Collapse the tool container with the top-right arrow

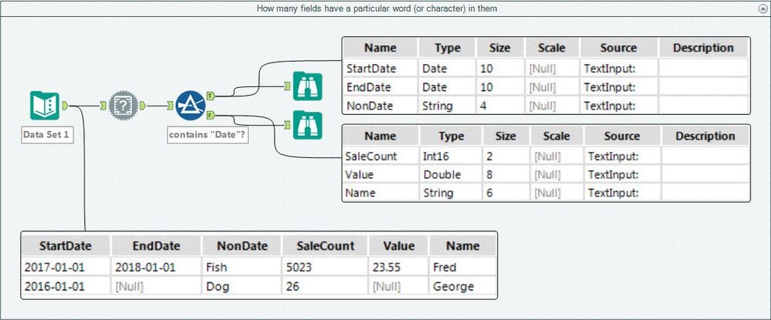pyautogui.click(x=762, y=9)
